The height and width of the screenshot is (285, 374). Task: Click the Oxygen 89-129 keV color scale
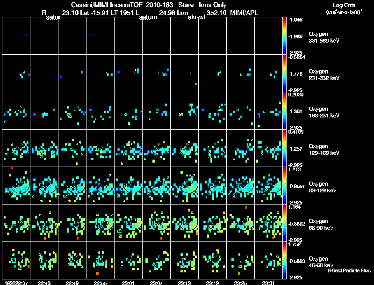pos(285,186)
